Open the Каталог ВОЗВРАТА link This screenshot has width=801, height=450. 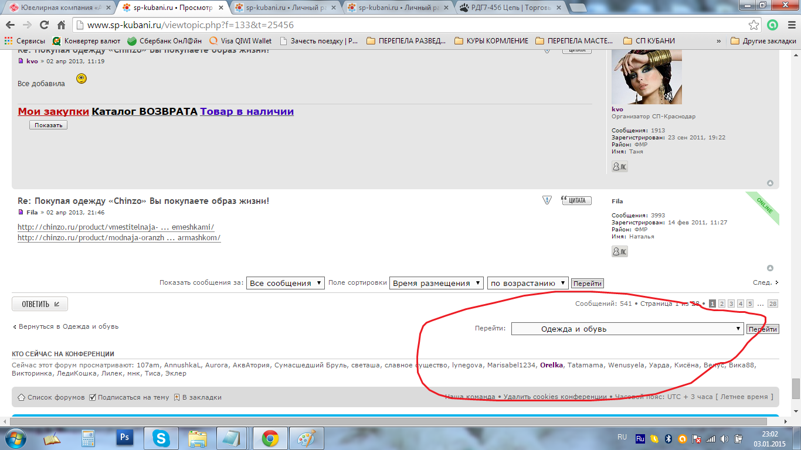[144, 111]
